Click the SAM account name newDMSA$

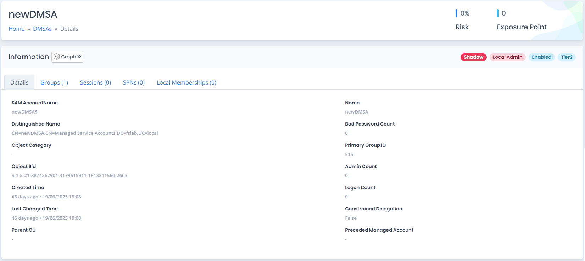coord(24,112)
